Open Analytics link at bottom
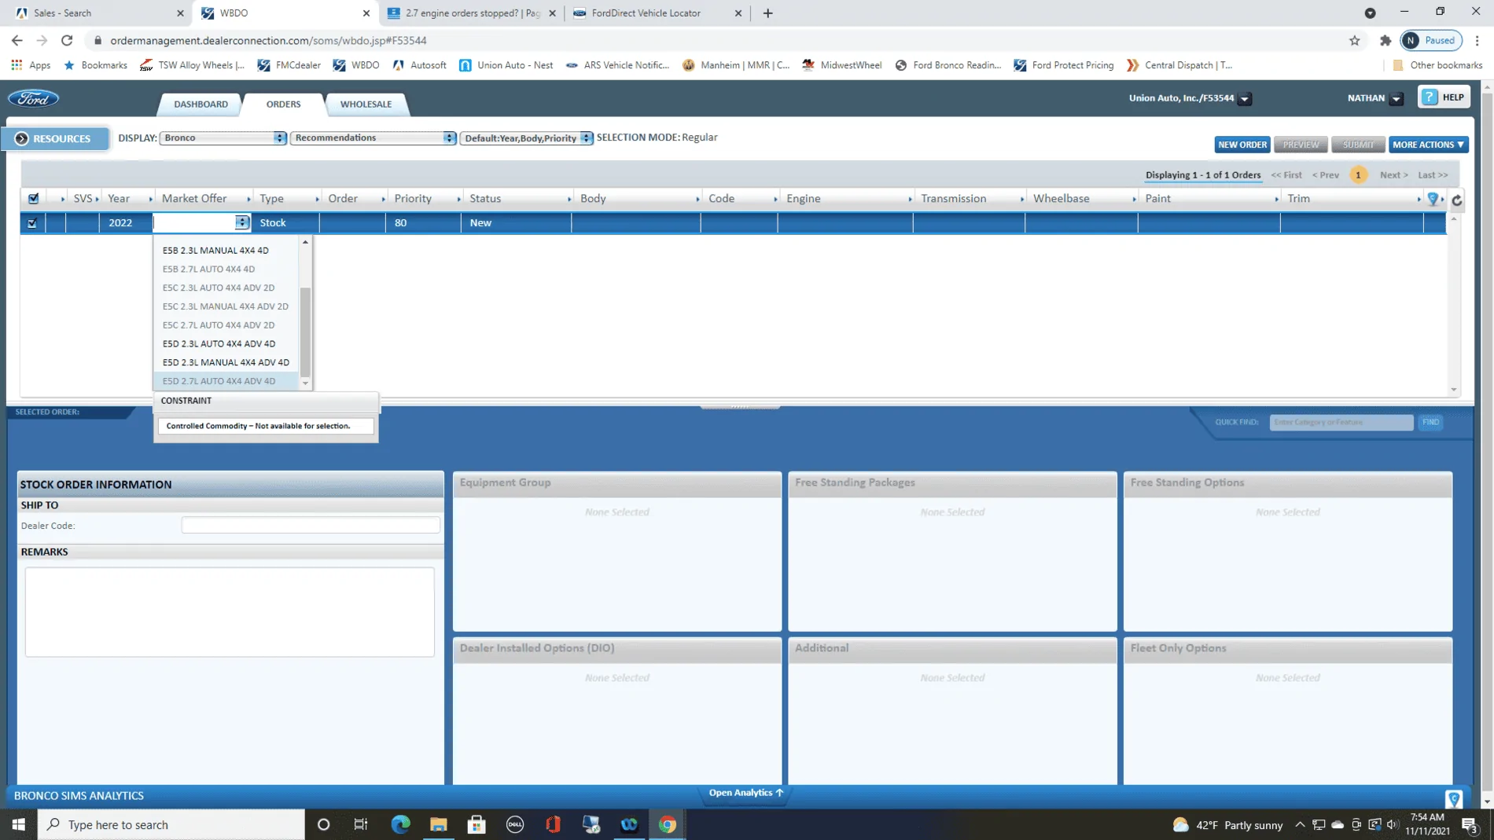The image size is (1494, 840). click(745, 792)
